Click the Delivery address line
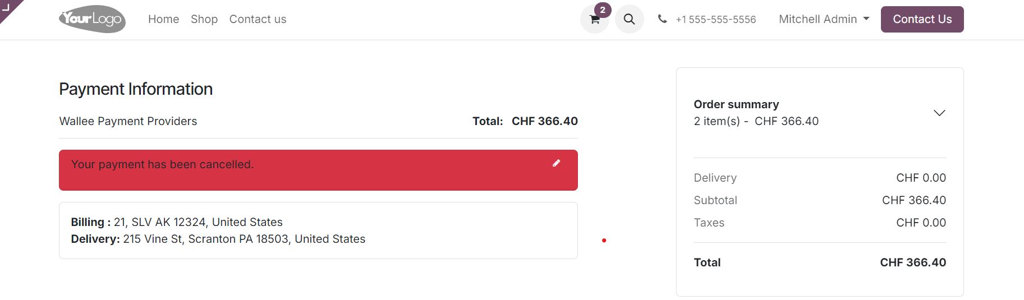 (218, 239)
